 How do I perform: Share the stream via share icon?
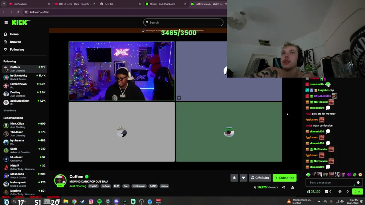283,187
